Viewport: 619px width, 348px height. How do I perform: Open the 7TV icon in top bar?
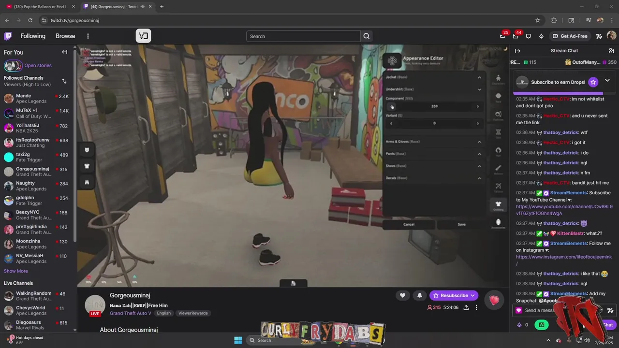pos(599,36)
